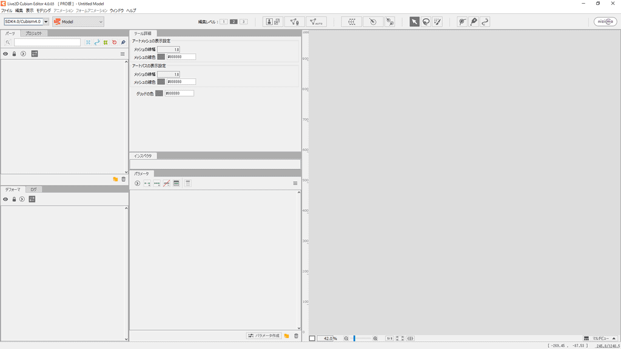
Task: Set edit level to 3
Action: click(x=243, y=22)
